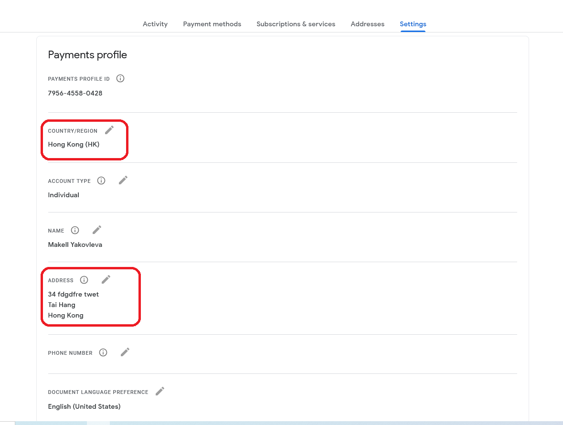Open the Activity tab
This screenshot has width=563, height=425.
(x=155, y=24)
